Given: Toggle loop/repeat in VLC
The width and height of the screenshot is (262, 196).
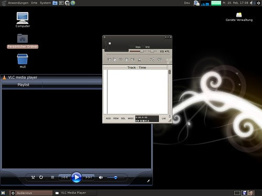Looking at the screenshot, I should (41, 177).
